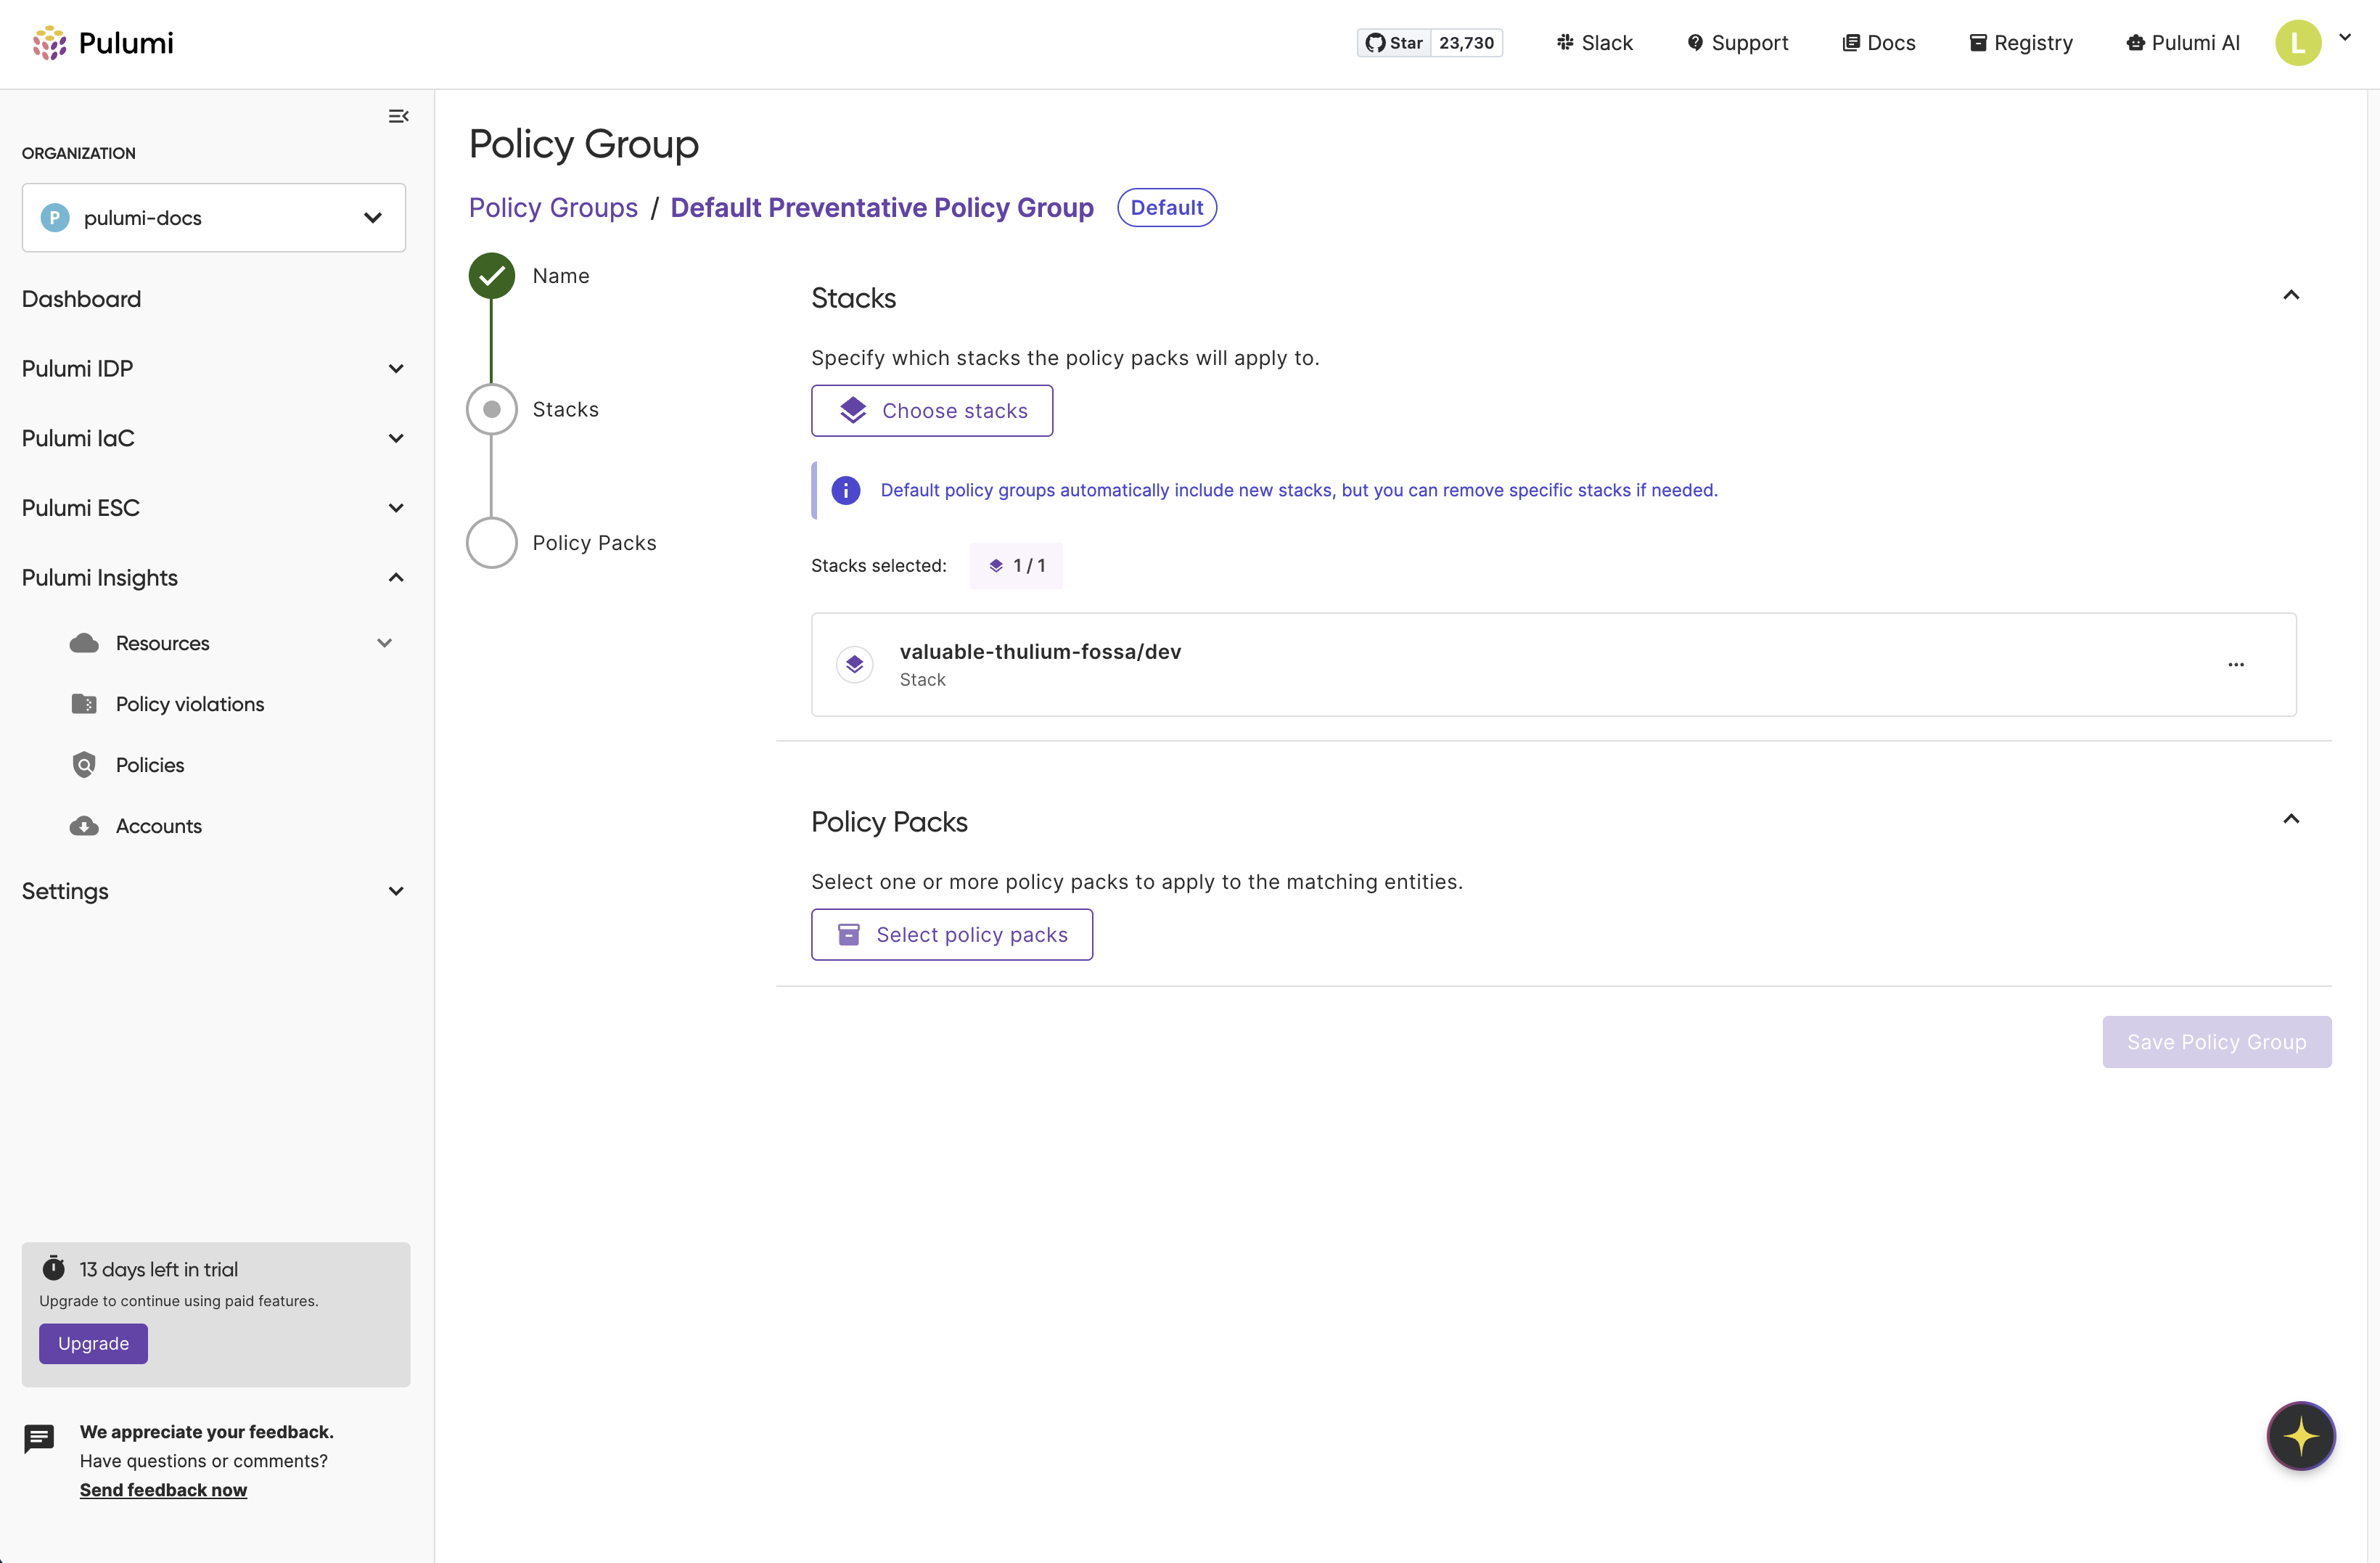2380x1563 pixels.
Task: Open the Slack link
Action: tap(1594, 43)
